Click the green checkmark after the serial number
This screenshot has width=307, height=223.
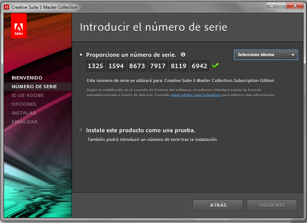pos(215,66)
